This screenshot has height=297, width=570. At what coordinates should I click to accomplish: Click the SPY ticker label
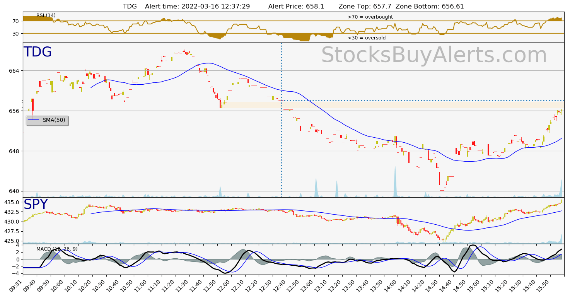(x=36, y=205)
